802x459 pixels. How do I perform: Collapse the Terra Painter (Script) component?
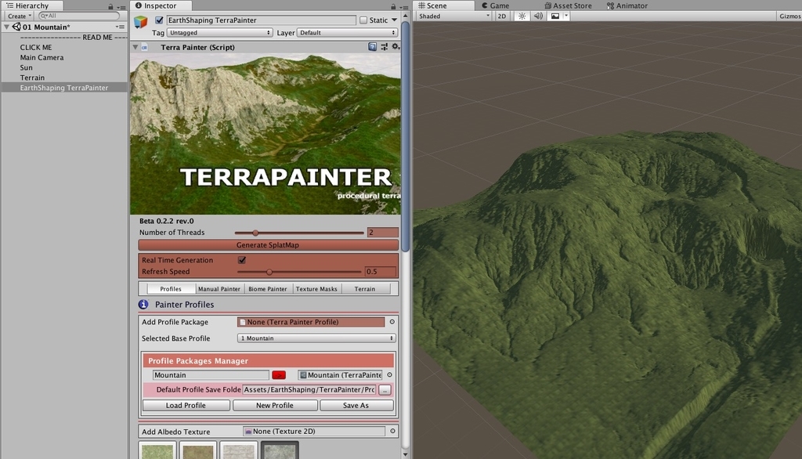(135, 47)
